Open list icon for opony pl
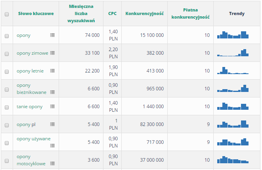Image resolution: width=262 pixels, height=170 pixels. click(52, 124)
